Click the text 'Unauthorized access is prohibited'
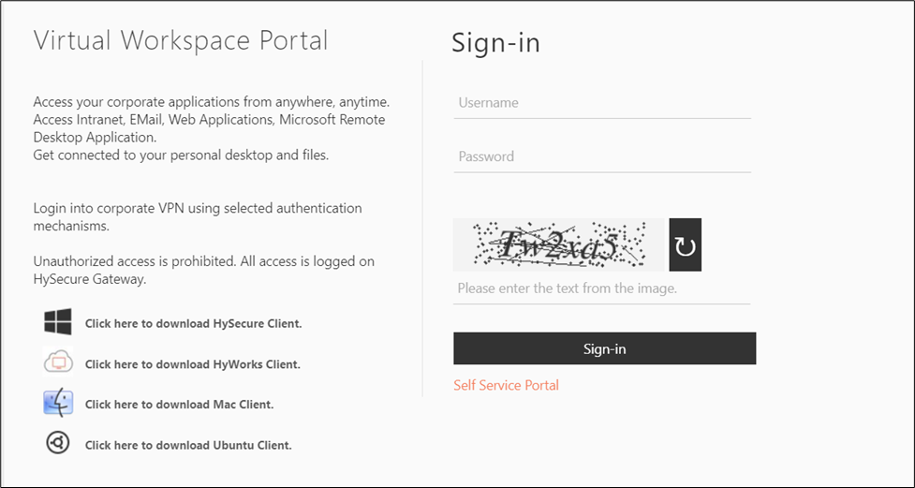The image size is (915, 488). [x=135, y=261]
